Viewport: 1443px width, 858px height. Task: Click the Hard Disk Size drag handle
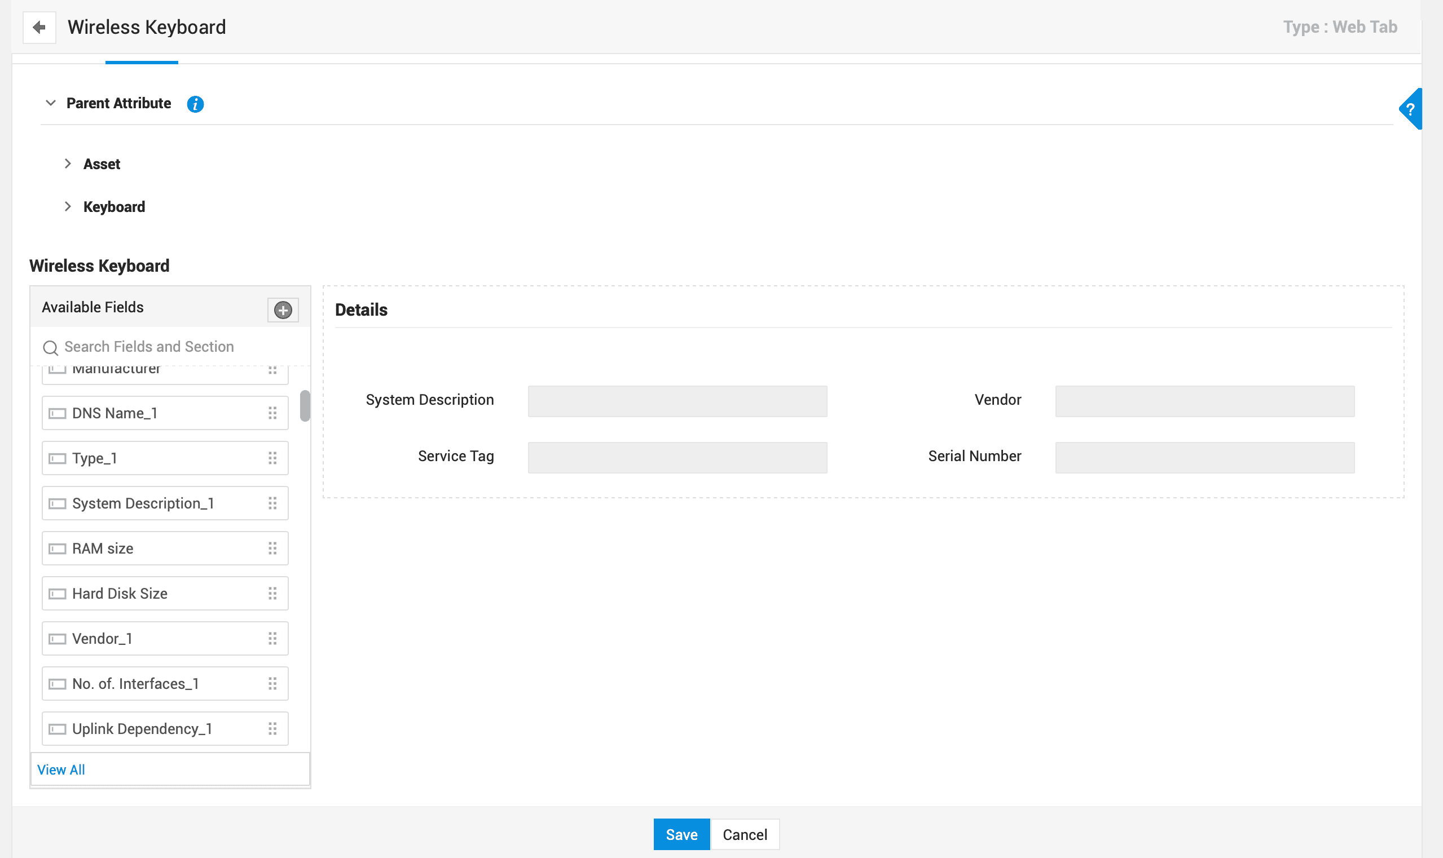click(x=272, y=593)
